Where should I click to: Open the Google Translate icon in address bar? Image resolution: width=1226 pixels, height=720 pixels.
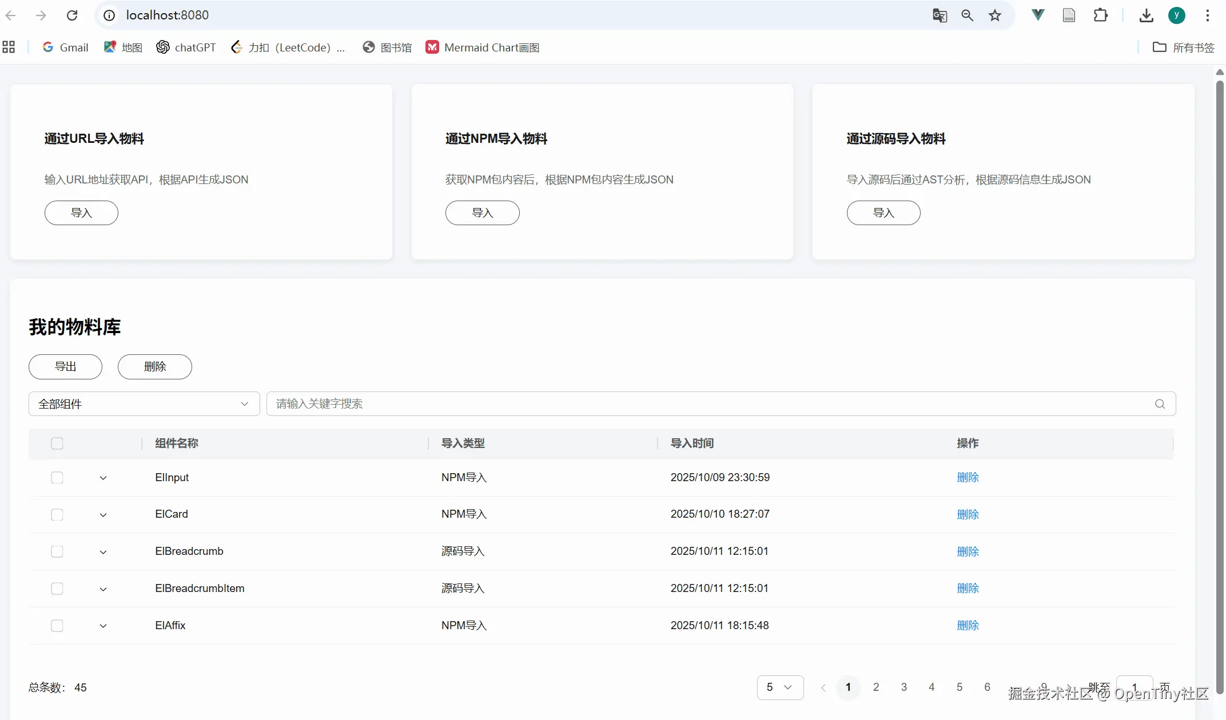point(940,15)
